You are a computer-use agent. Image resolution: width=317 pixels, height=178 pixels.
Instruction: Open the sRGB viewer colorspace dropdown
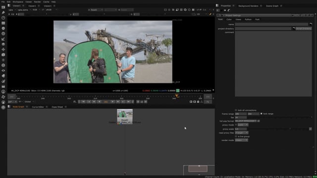52,10
